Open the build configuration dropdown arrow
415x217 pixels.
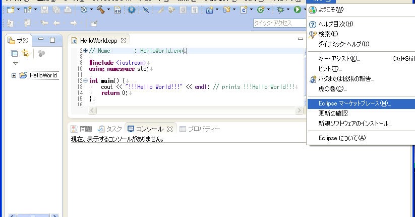tap(91, 10)
